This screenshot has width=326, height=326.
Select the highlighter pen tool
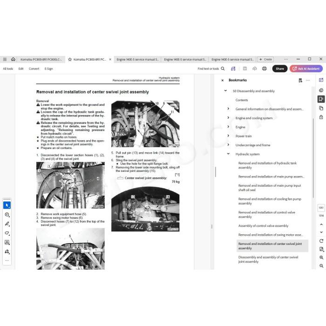7,224
